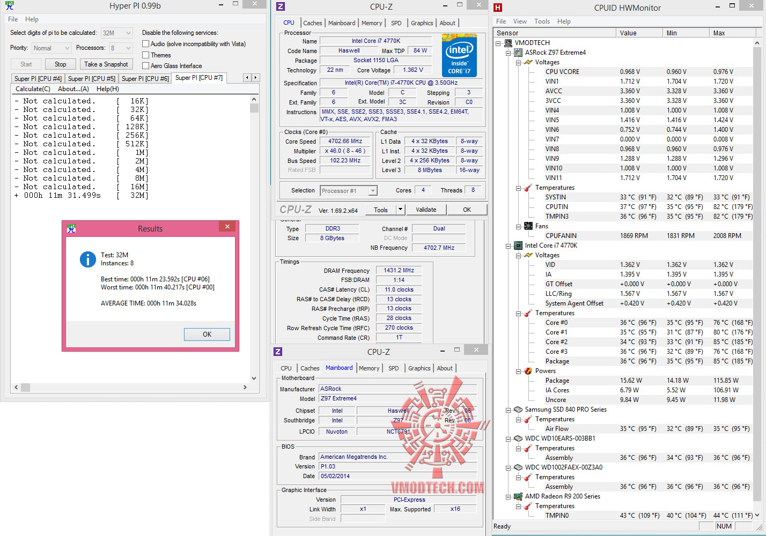Open the View menu in HWMonitor

(520, 21)
